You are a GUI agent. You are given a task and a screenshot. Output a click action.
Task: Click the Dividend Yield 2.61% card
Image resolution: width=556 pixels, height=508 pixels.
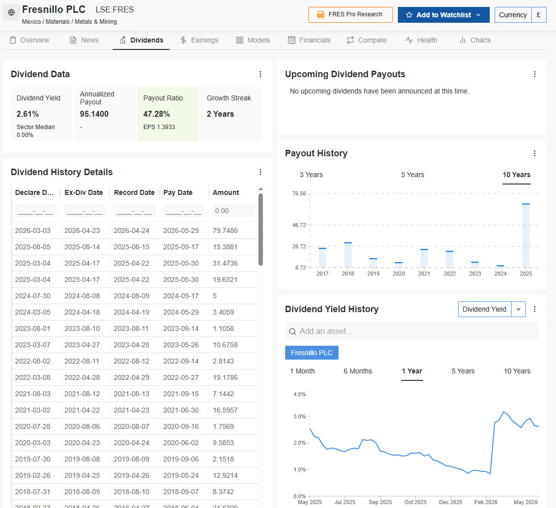pos(42,114)
